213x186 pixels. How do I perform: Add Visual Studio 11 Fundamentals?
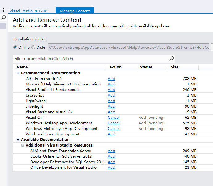111,89
